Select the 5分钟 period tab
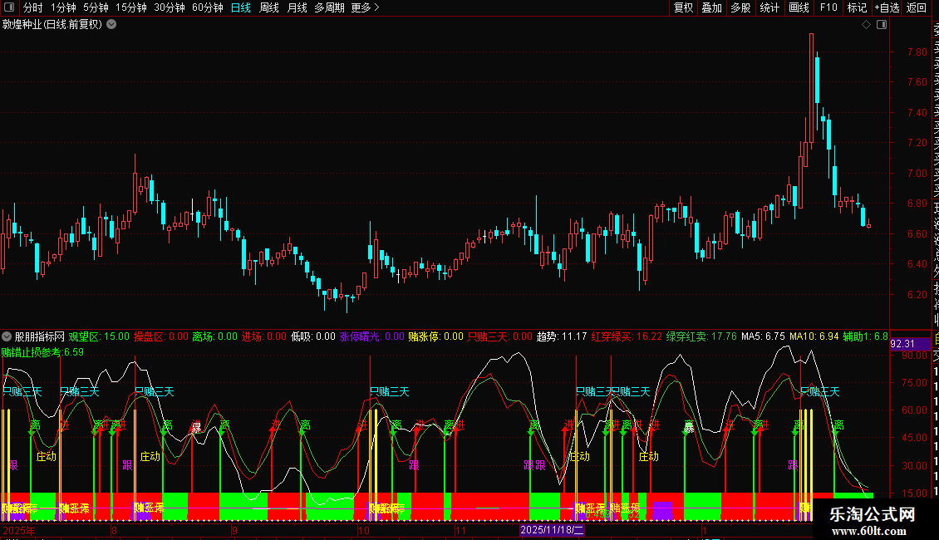 (x=96, y=7)
